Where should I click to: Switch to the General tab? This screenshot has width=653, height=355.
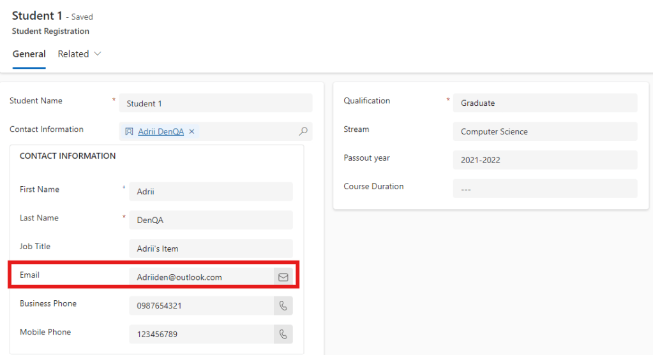pos(29,54)
